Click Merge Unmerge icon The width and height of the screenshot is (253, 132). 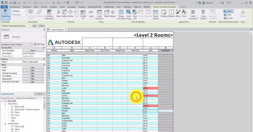(121, 14)
